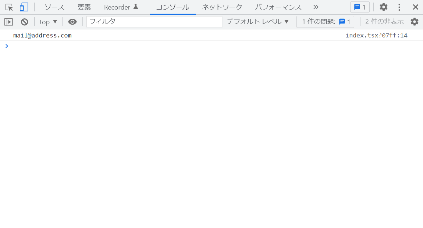Focus the フィルタ input field
This screenshot has height=228, width=423.
(x=154, y=22)
